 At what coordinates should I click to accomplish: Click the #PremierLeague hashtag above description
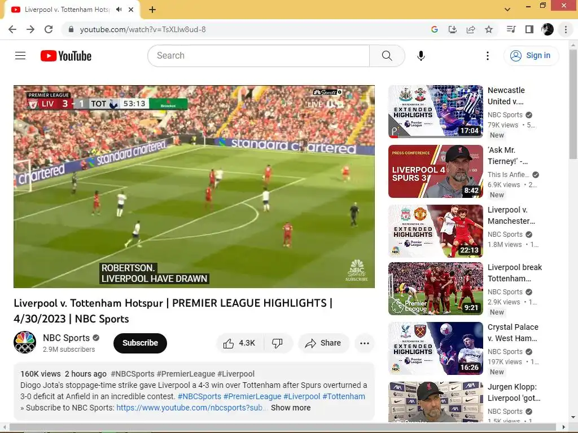point(186,374)
